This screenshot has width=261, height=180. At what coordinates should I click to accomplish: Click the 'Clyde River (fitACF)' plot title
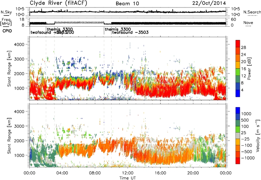pos(58,3)
